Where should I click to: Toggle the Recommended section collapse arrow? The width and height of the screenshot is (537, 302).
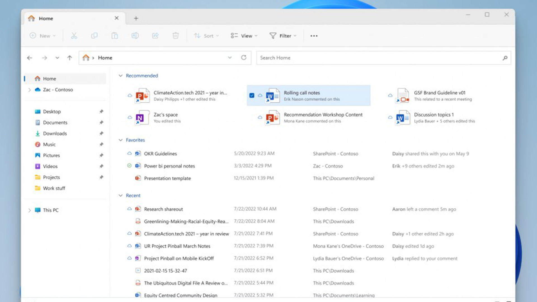point(121,75)
